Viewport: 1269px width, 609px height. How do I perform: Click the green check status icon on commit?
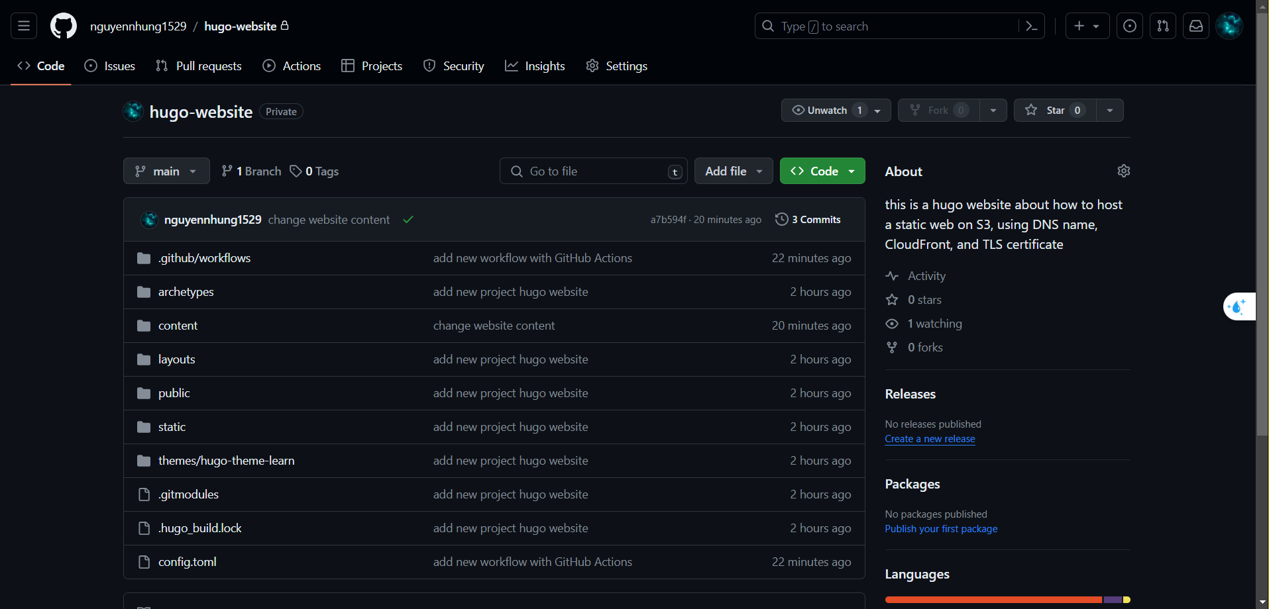pos(408,220)
